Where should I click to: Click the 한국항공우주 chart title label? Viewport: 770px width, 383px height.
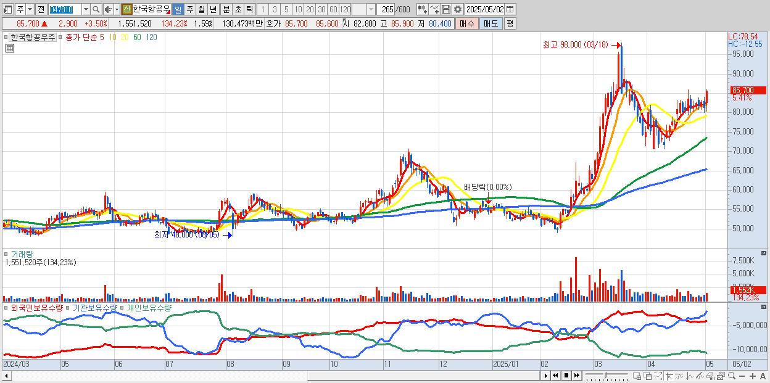[33, 37]
